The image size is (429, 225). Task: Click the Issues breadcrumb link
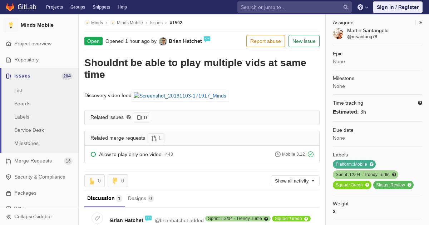(x=156, y=22)
